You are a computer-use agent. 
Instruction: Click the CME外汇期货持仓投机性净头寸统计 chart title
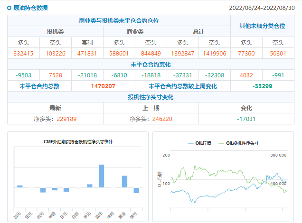point(78,142)
